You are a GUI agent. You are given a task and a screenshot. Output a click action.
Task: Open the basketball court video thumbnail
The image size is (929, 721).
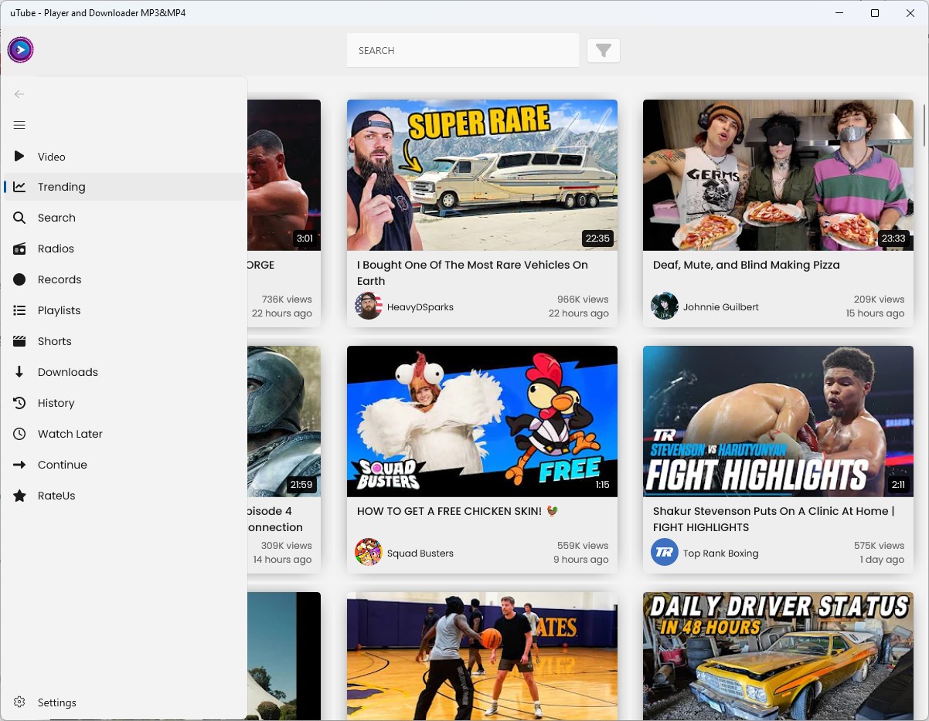[x=482, y=656]
